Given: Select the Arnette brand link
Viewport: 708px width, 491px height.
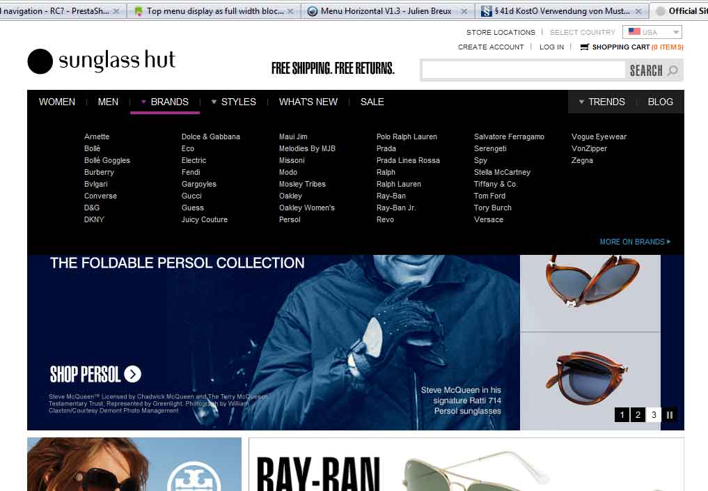Looking at the screenshot, I should [x=97, y=137].
